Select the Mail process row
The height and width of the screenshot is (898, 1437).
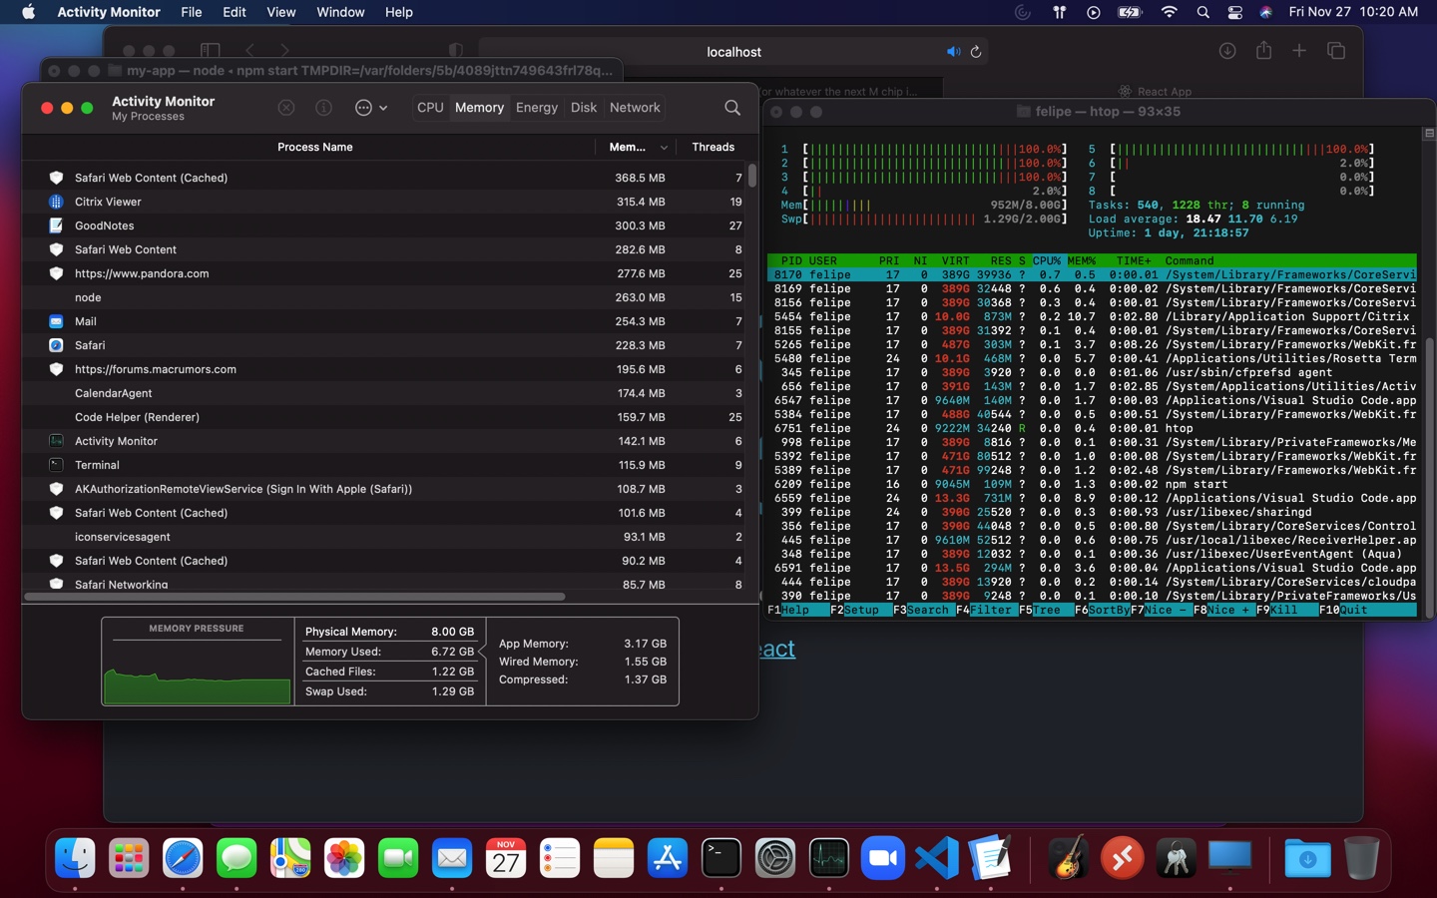tap(384, 321)
